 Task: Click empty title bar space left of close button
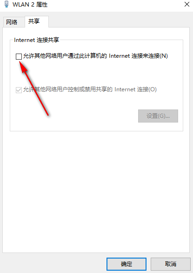[x=115, y=5]
